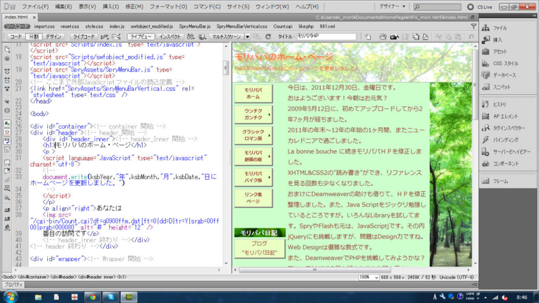The width and height of the screenshot is (539, 303).
Task: Open the ヒストリ panel icon
Action: point(486,104)
